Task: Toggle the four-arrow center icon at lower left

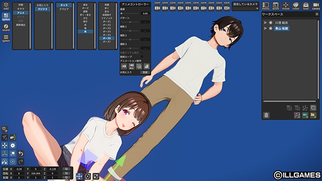Action: 5,145
